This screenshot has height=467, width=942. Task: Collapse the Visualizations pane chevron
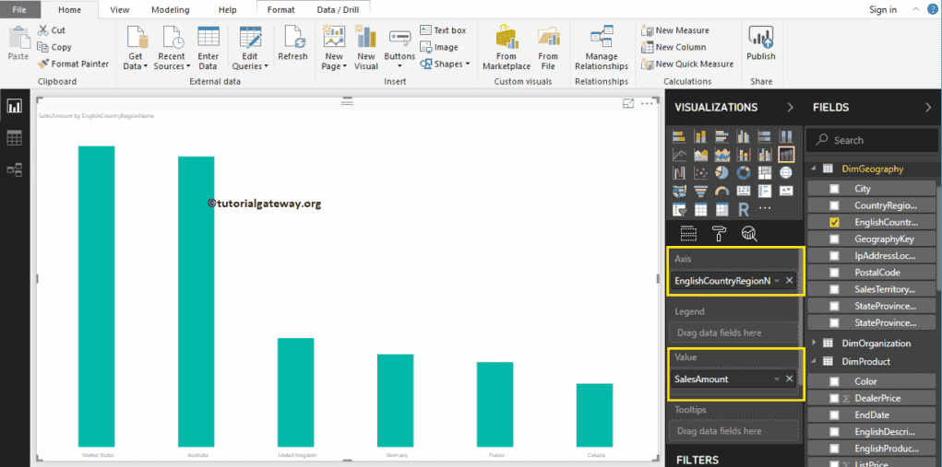790,107
